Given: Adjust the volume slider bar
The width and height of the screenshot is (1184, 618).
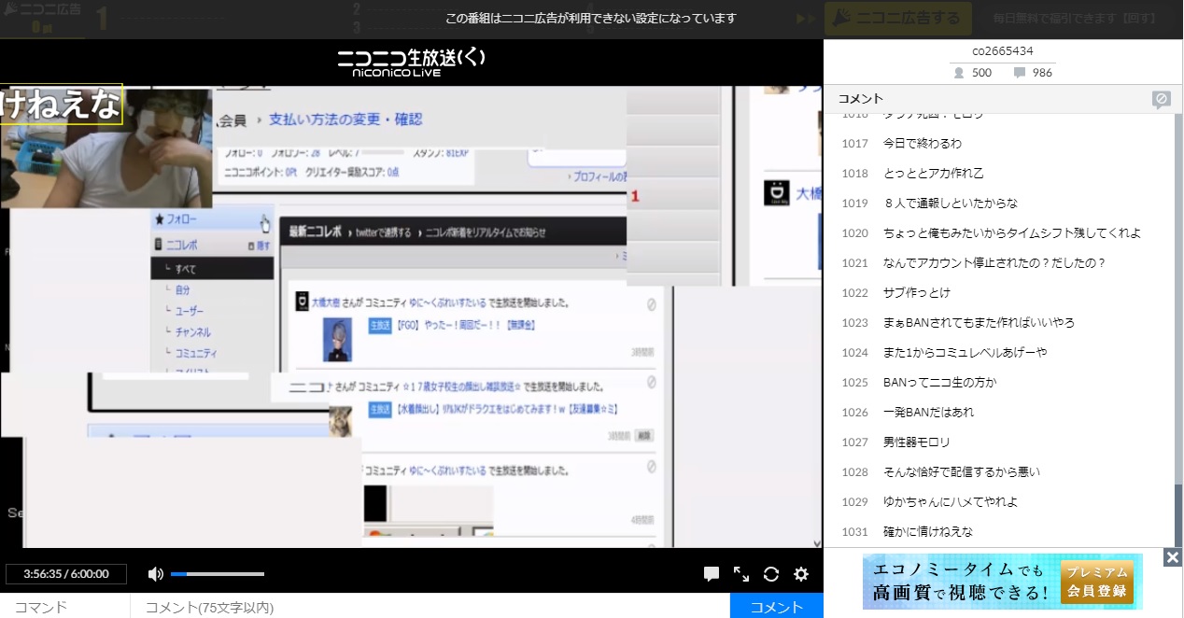Looking at the screenshot, I should pyautogui.click(x=218, y=574).
